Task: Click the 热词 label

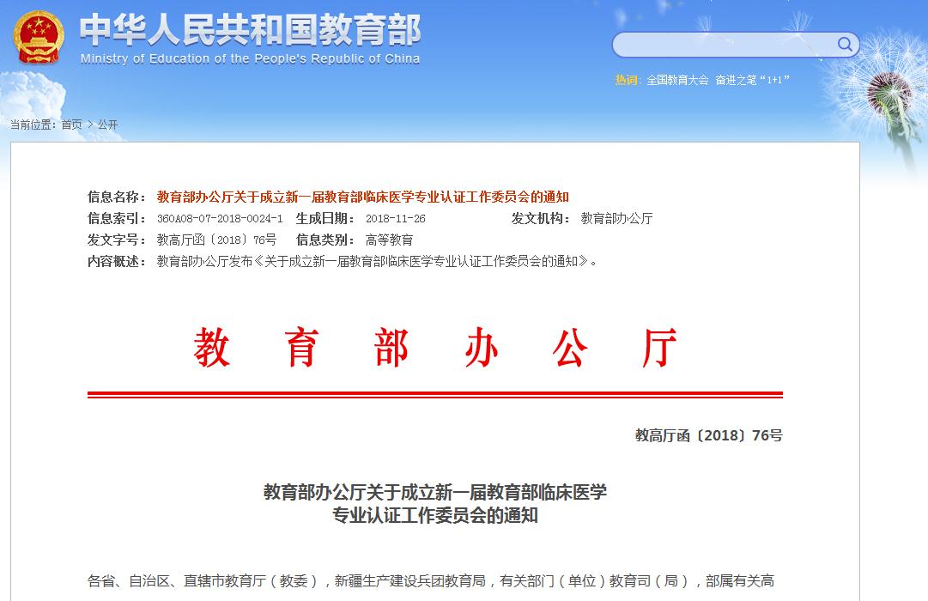Action: point(628,80)
